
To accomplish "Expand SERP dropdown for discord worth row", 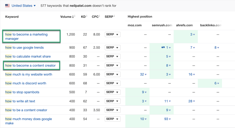I will 112,83.
